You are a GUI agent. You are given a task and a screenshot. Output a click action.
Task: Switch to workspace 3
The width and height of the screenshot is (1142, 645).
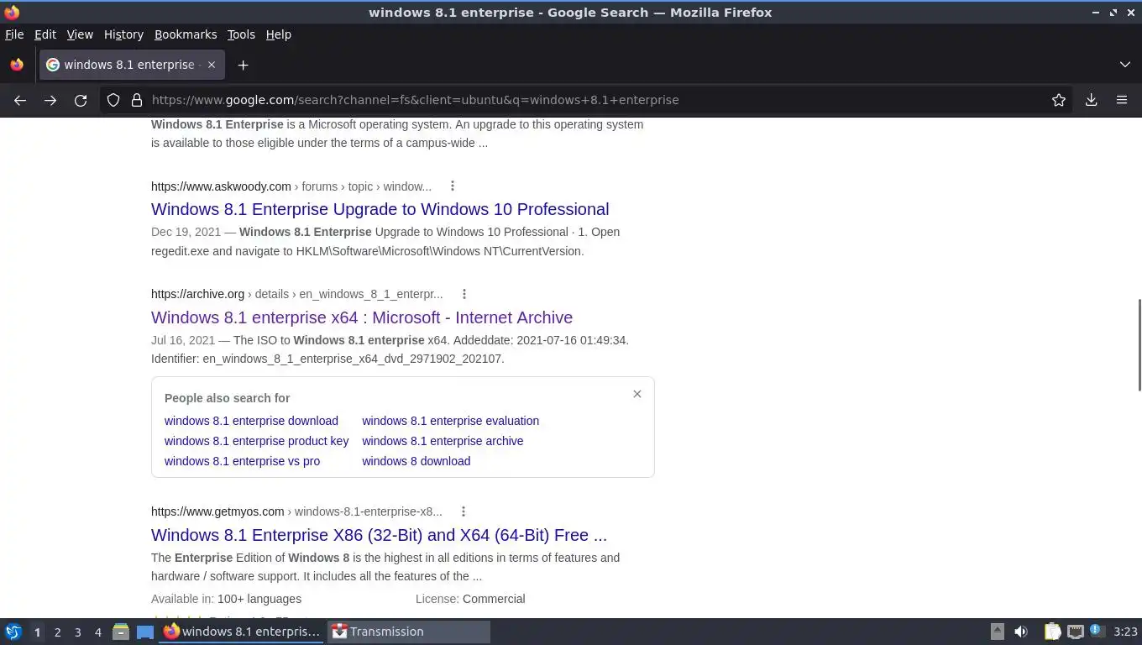click(x=77, y=632)
